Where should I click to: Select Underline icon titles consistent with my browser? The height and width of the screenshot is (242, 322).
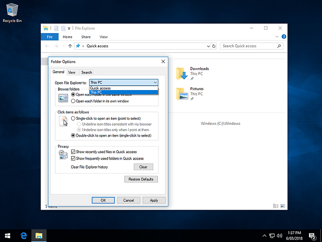[x=114, y=124]
